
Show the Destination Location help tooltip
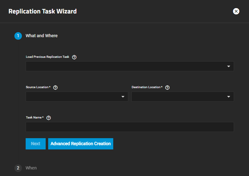point(167,88)
